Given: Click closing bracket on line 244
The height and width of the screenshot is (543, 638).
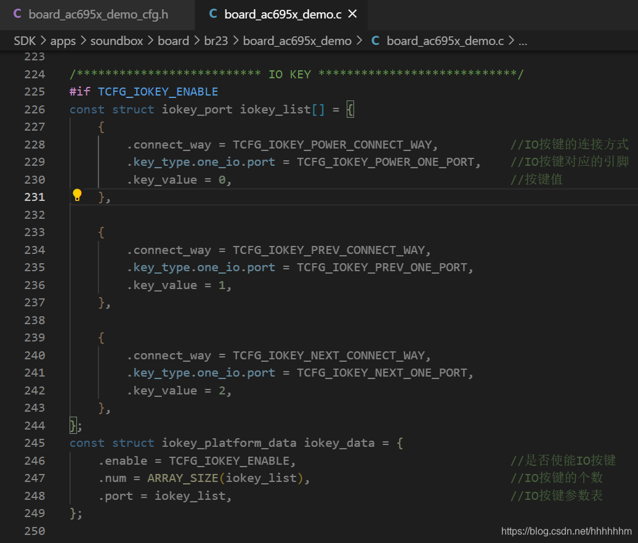Looking at the screenshot, I should tap(73, 426).
